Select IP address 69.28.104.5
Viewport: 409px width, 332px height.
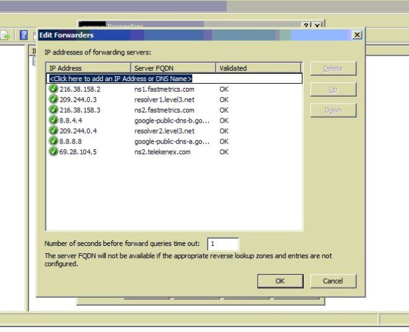[x=78, y=152]
